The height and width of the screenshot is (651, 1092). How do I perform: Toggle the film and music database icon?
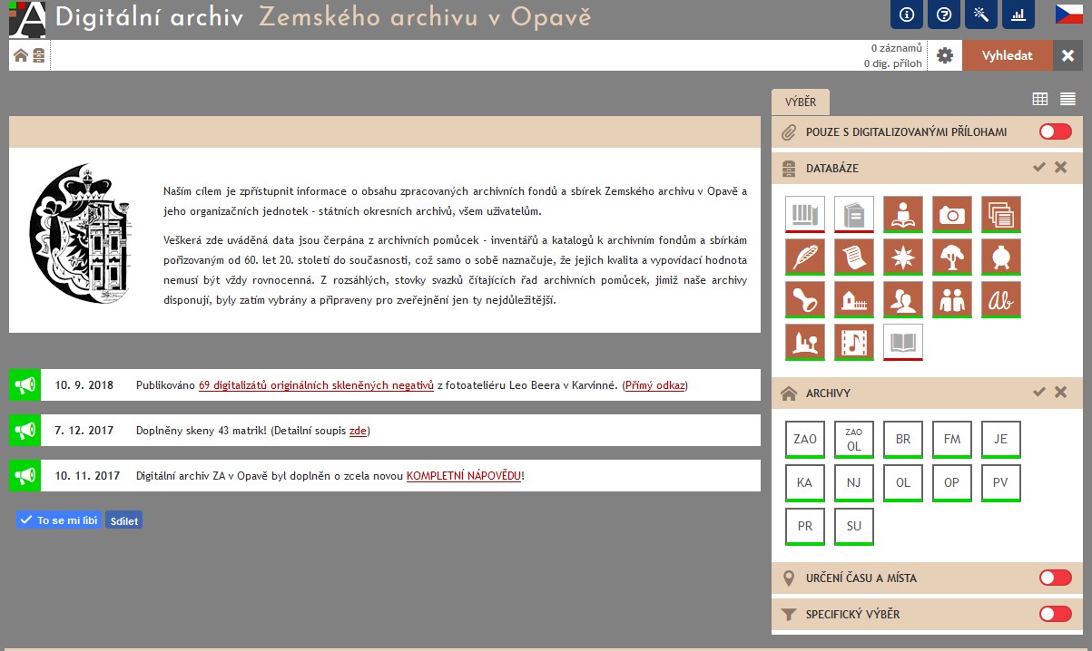pos(854,343)
